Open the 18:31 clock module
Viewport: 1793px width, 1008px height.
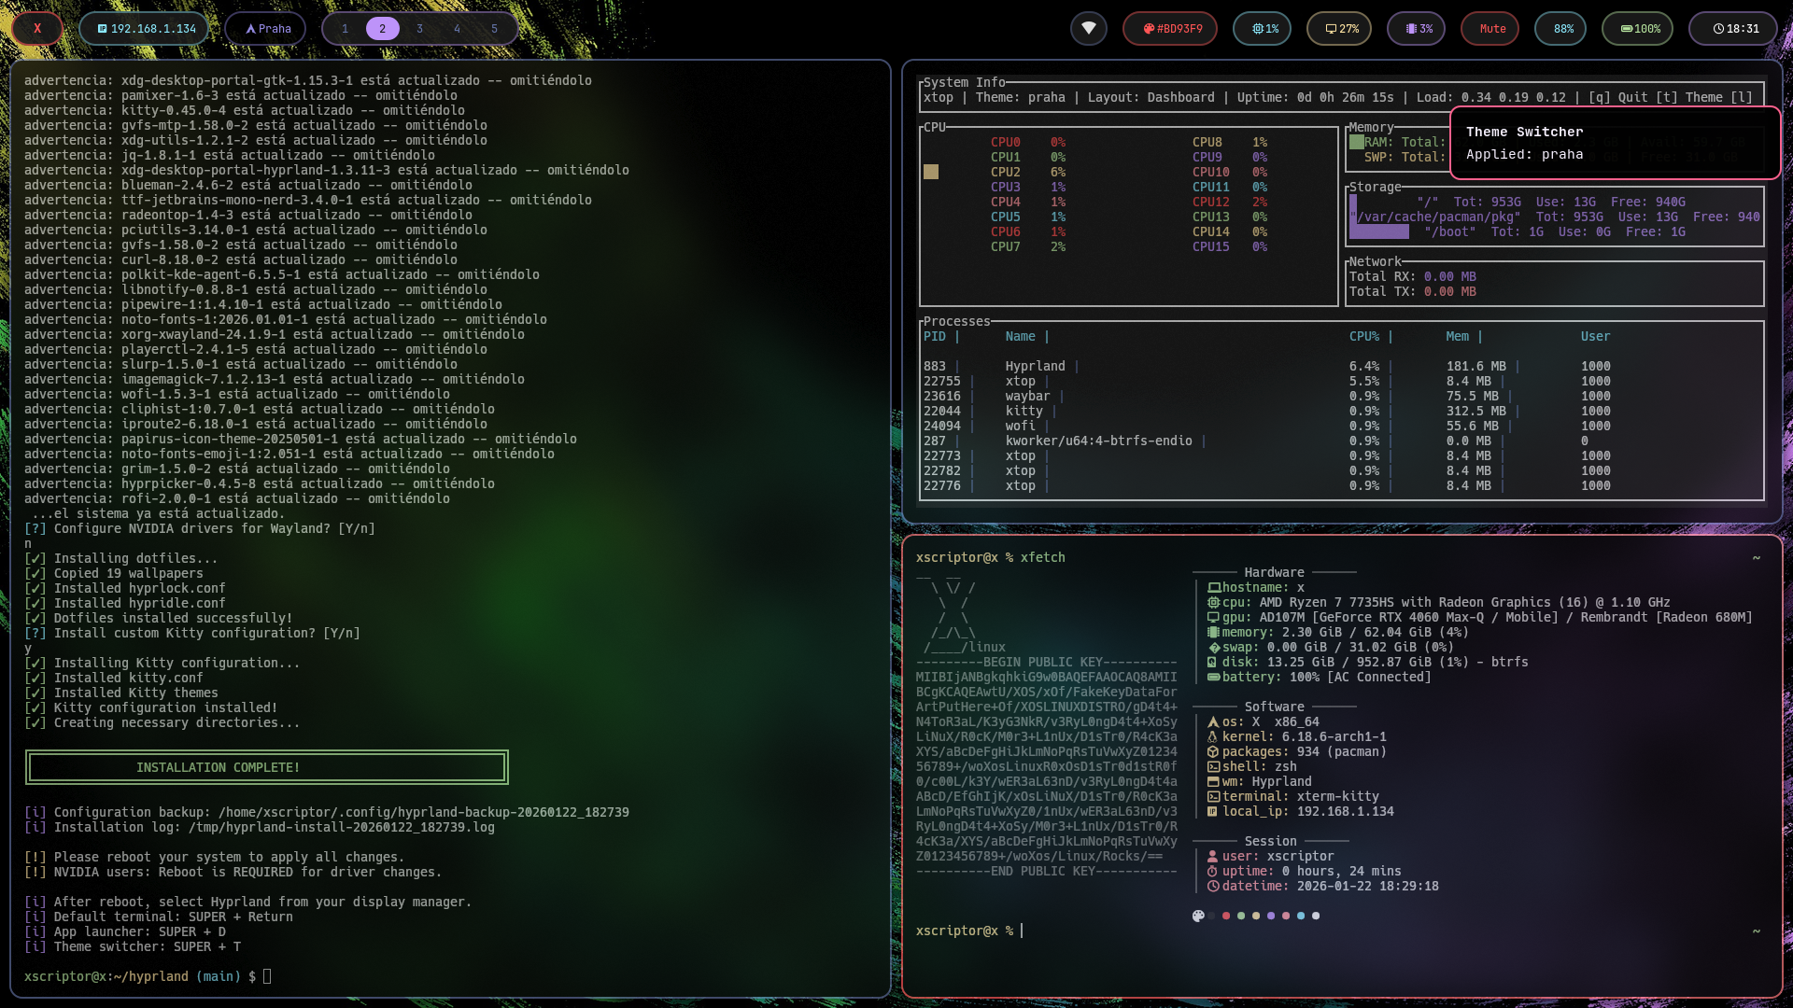[1735, 28]
